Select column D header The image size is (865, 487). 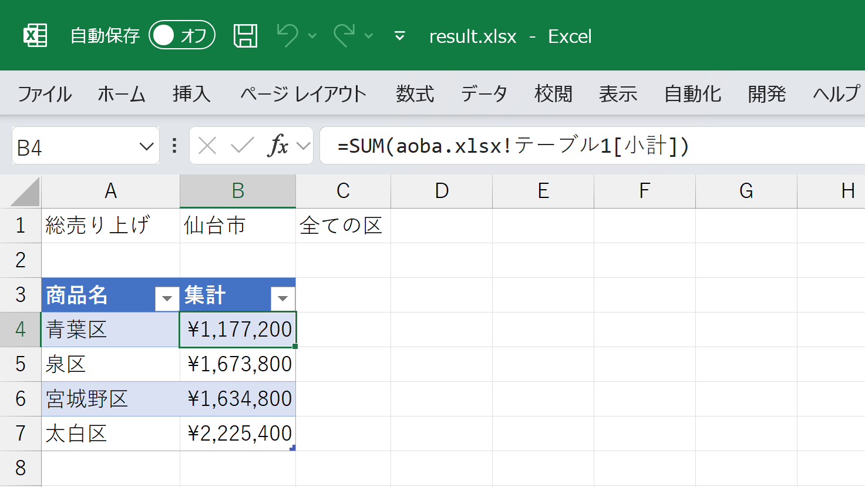pos(442,192)
